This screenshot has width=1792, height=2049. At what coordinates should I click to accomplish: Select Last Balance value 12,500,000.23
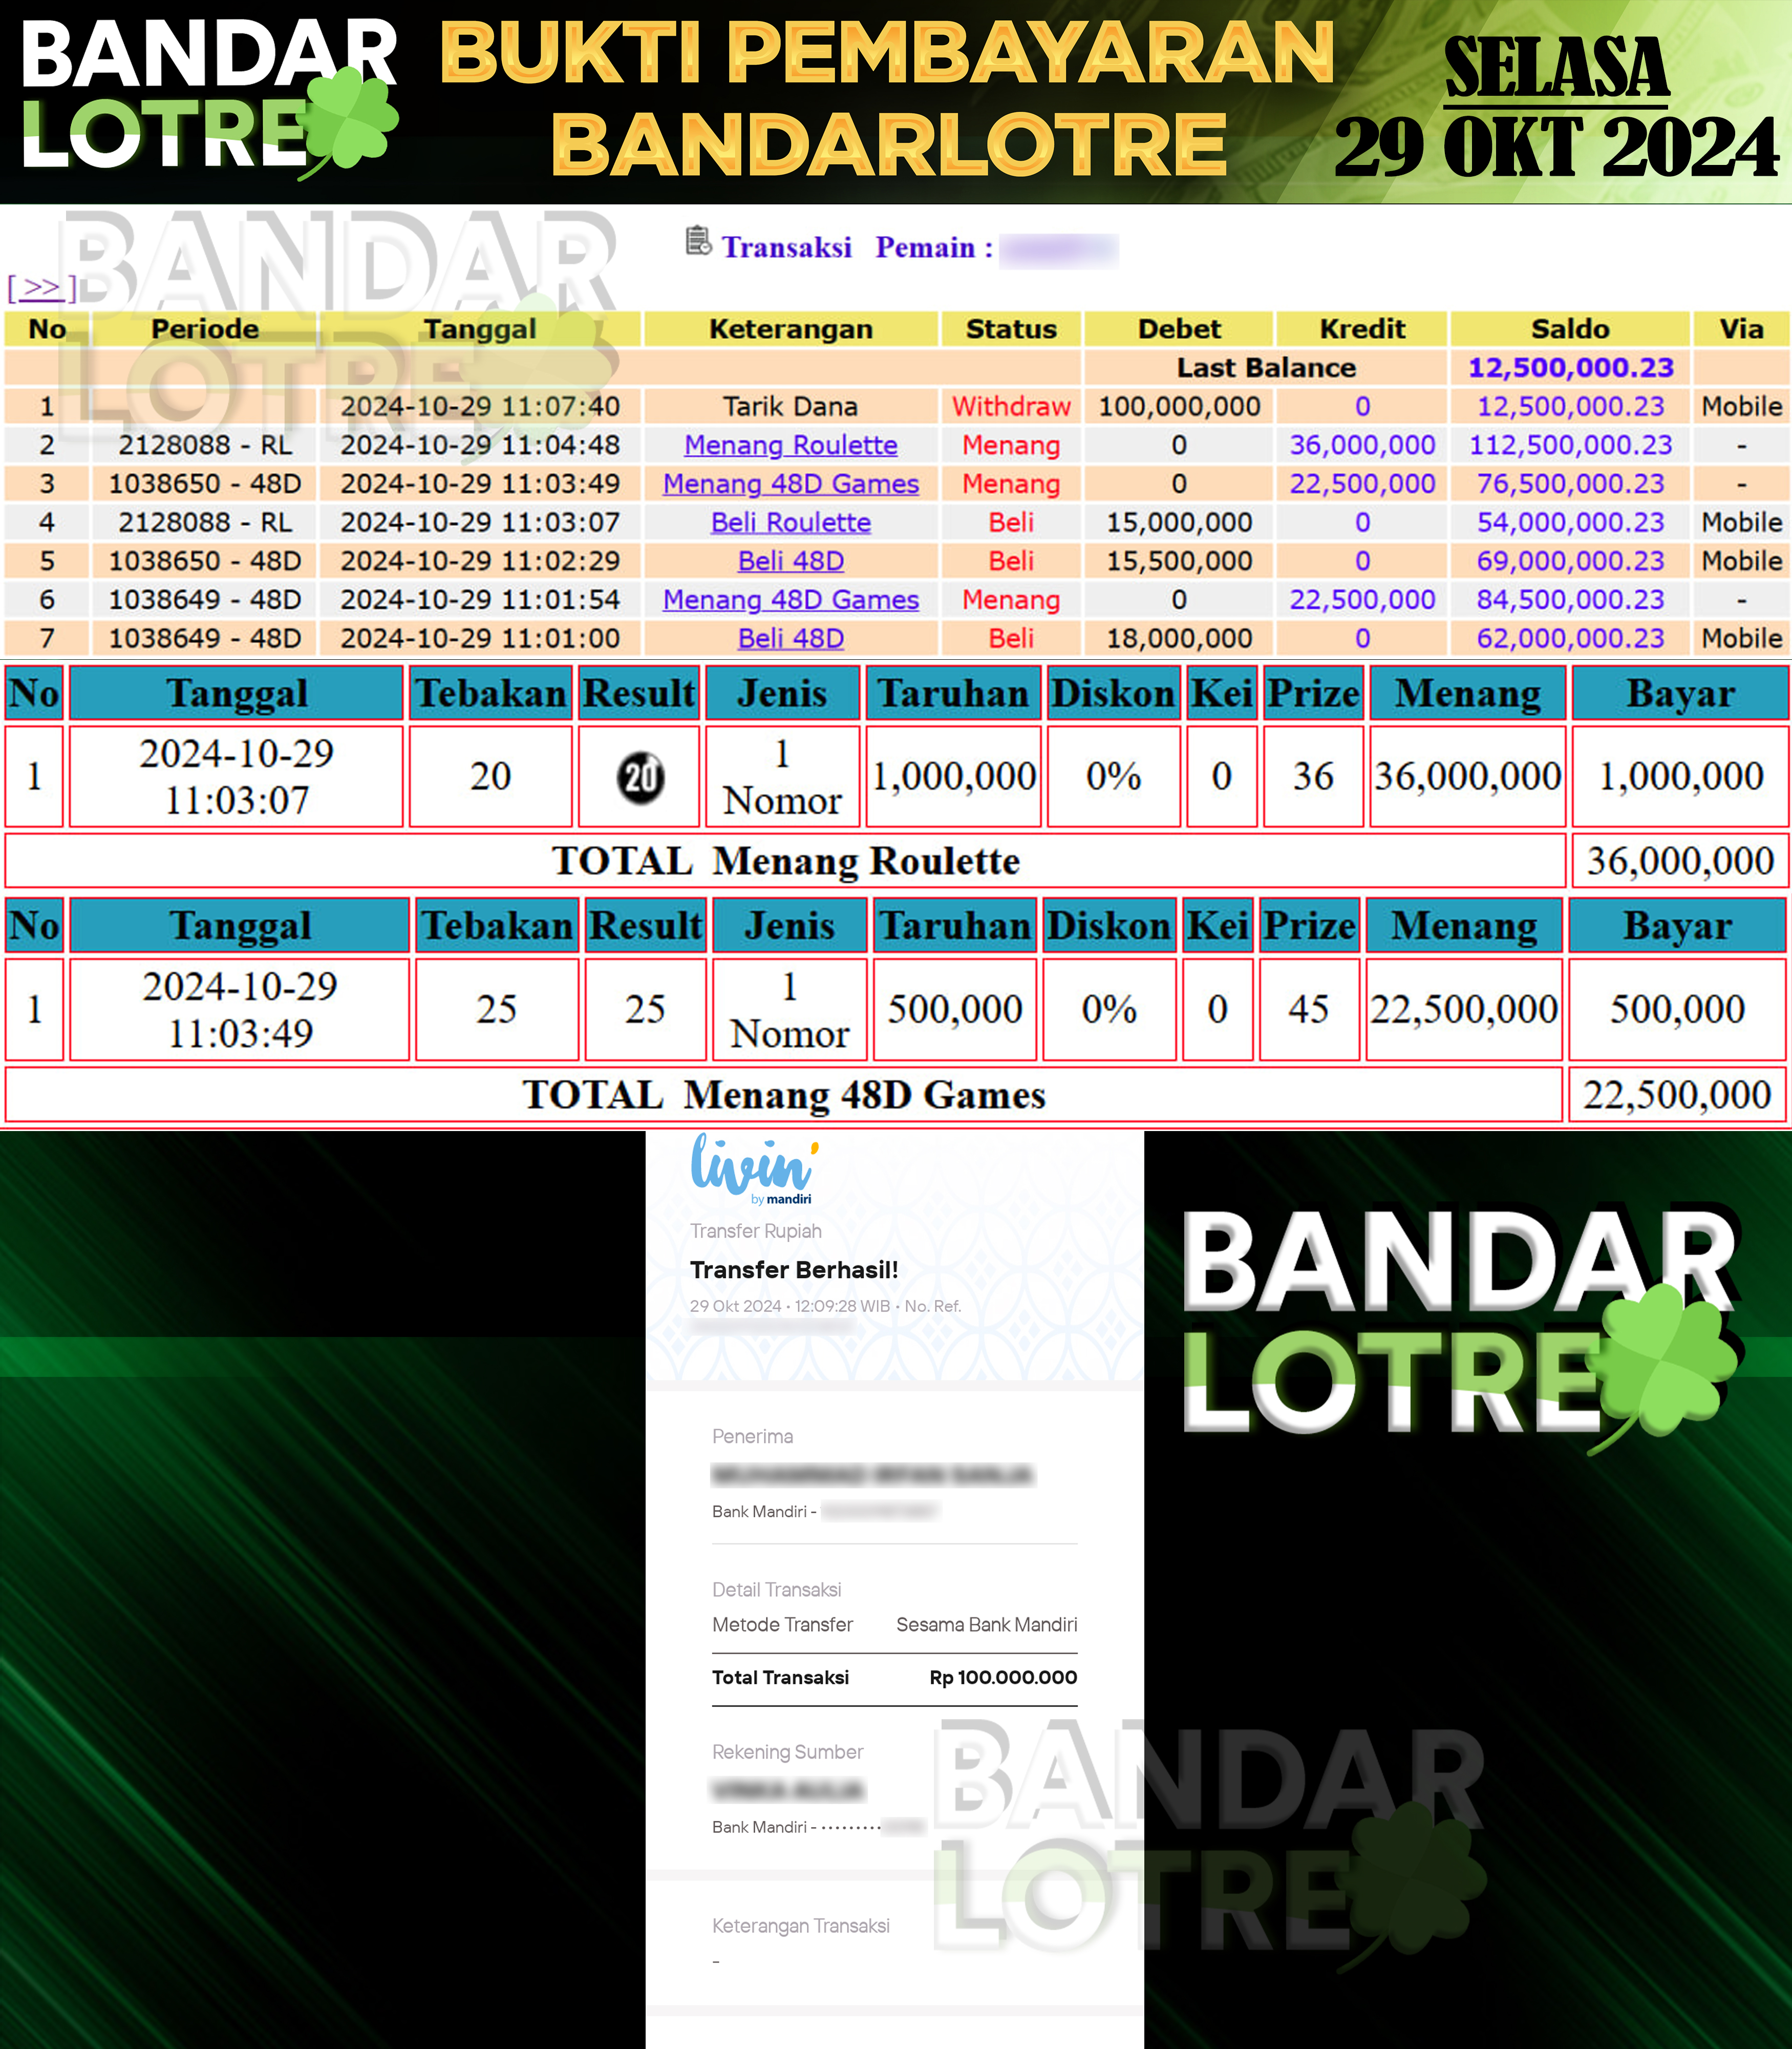pyautogui.click(x=1570, y=368)
